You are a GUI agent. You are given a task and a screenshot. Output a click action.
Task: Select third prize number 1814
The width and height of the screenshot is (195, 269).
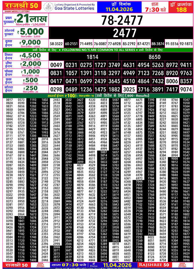tap(92, 57)
